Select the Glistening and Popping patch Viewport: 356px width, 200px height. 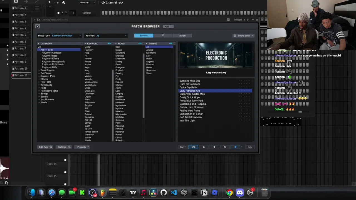coord(193,104)
